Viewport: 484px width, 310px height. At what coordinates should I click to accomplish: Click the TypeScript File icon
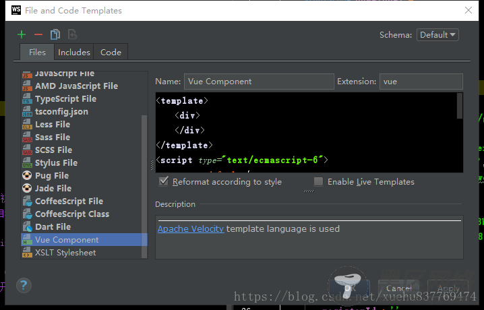(x=27, y=98)
